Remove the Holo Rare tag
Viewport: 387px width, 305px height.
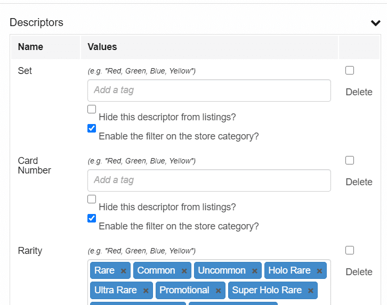[x=319, y=271]
